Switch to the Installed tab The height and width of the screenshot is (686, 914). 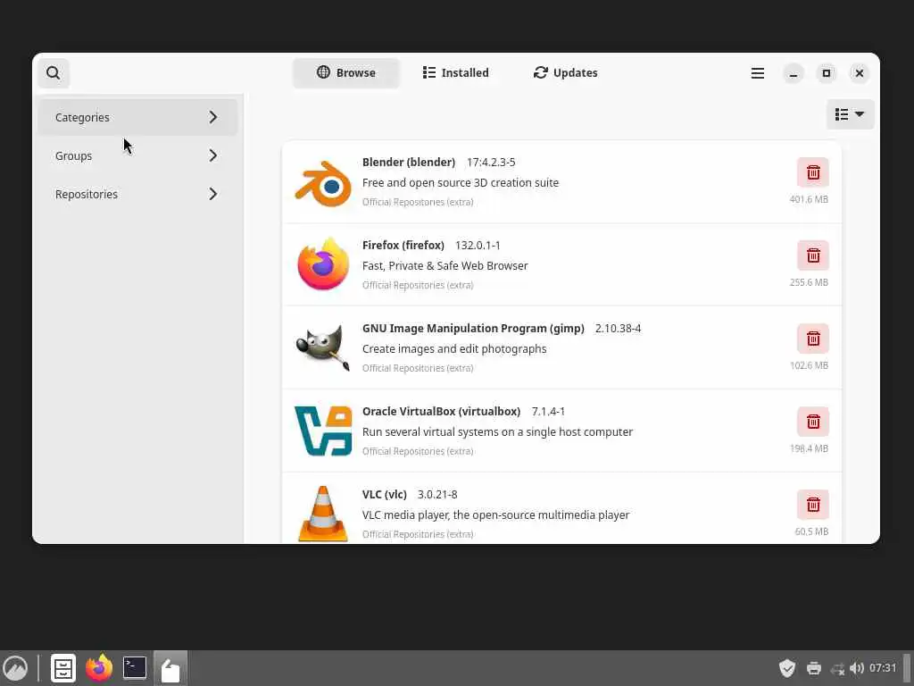point(456,73)
